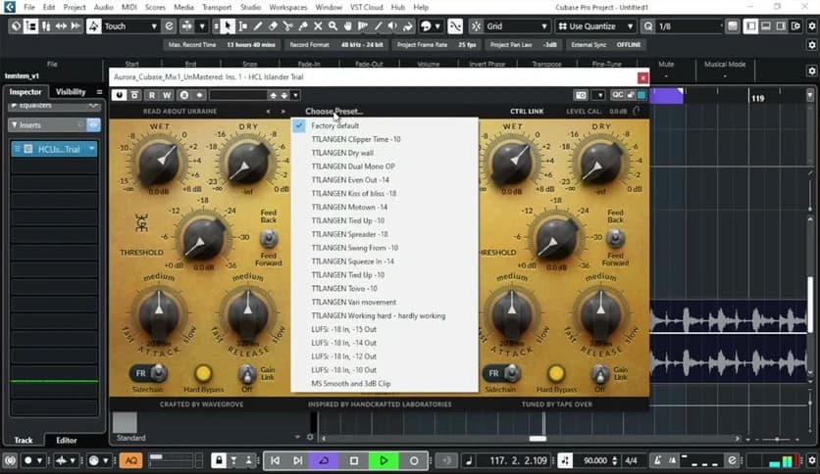
Task: Go to the next preset arrow
Action: pyautogui.click(x=282, y=112)
